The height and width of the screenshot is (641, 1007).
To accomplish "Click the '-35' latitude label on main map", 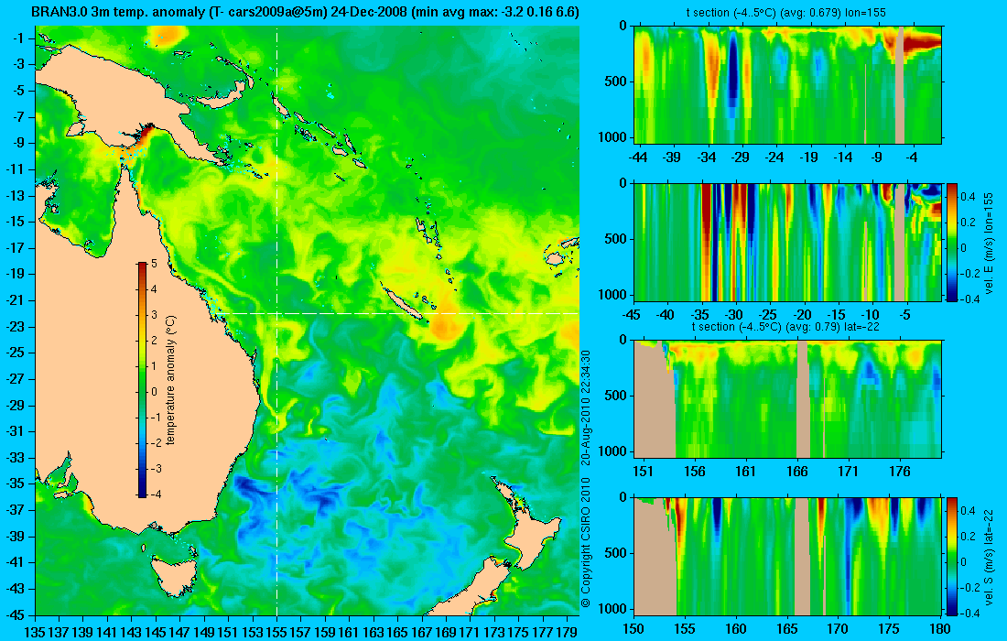I will point(15,483).
